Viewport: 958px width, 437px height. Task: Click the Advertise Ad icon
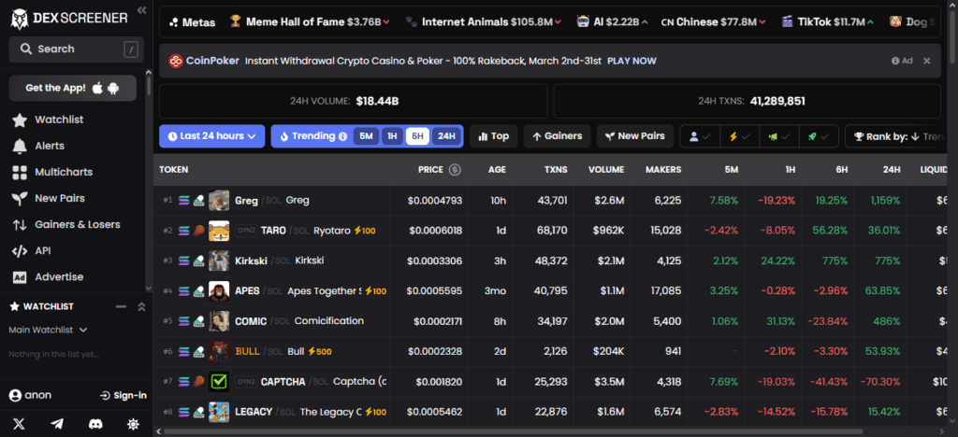(x=20, y=276)
